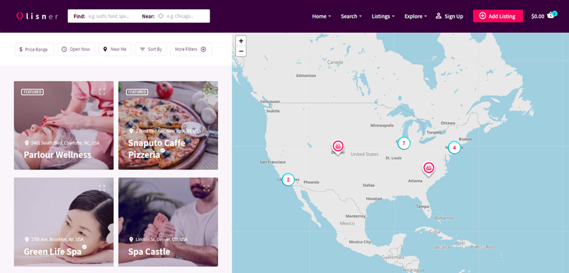Open the Listings menu

click(383, 16)
